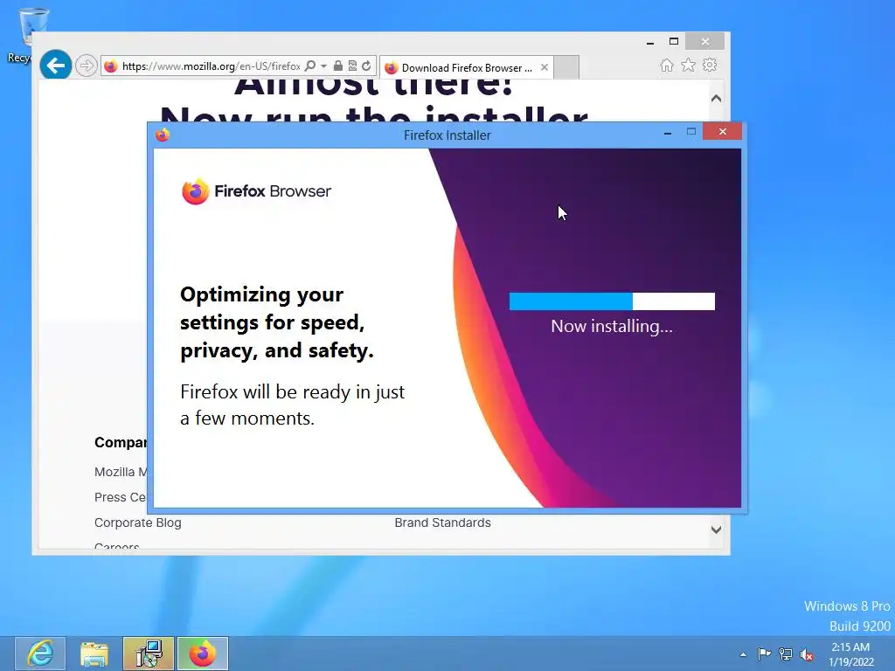Open Internet Explorer from the taskbar

40,654
